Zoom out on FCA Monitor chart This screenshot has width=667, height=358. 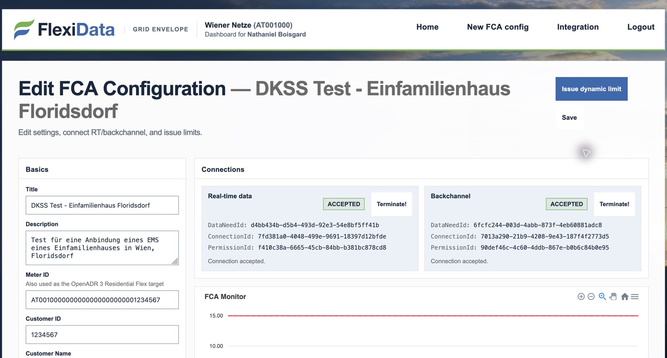tap(591, 296)
